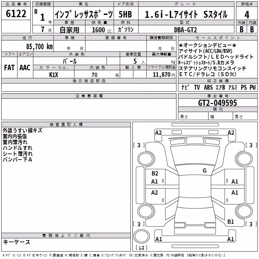Select inspector note ハンドルすれ
The height and width of the screenshot is (259, 259).
(x=17, y=148)
